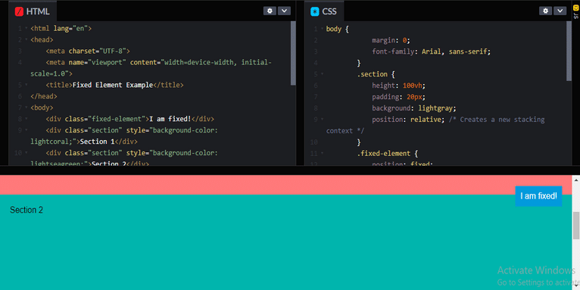This screenshot has width=580, height=290.
Task: Click 'I am fixed!' text in HTML code
Action: 170,119
